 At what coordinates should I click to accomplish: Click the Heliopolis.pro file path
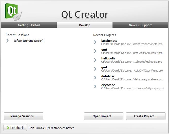[132, 62]
